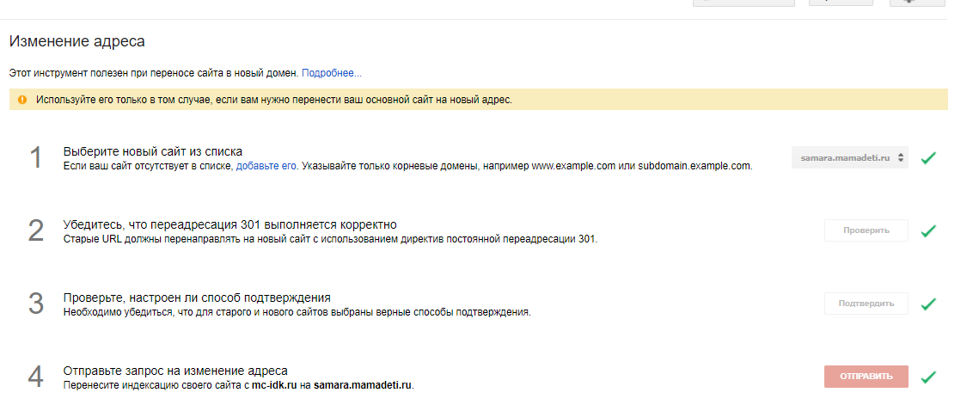Follow the 'добавьте его' link
This screenshot has width=973, height=411.
coord(266,166)
